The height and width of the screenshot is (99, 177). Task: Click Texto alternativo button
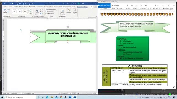coord(62,12)
